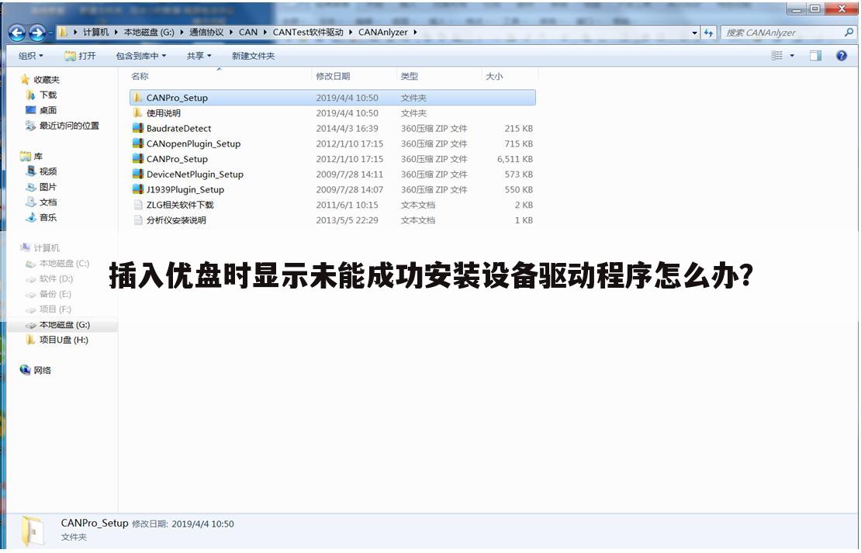Click 通信协议 in the address breadcrumb

pyautogui.click(x=206, y=33)
